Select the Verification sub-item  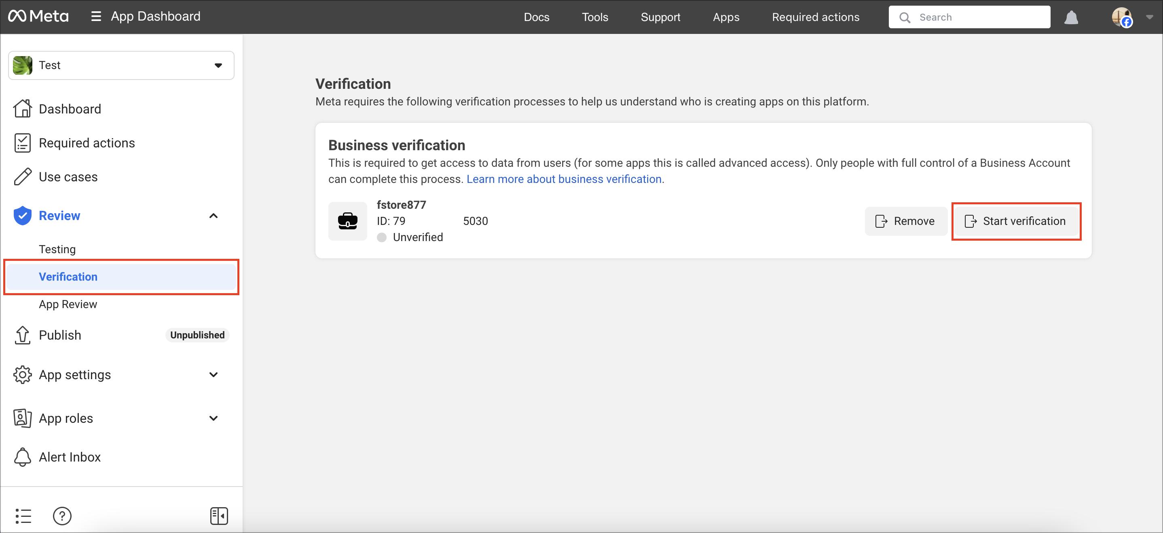point(121,277)
